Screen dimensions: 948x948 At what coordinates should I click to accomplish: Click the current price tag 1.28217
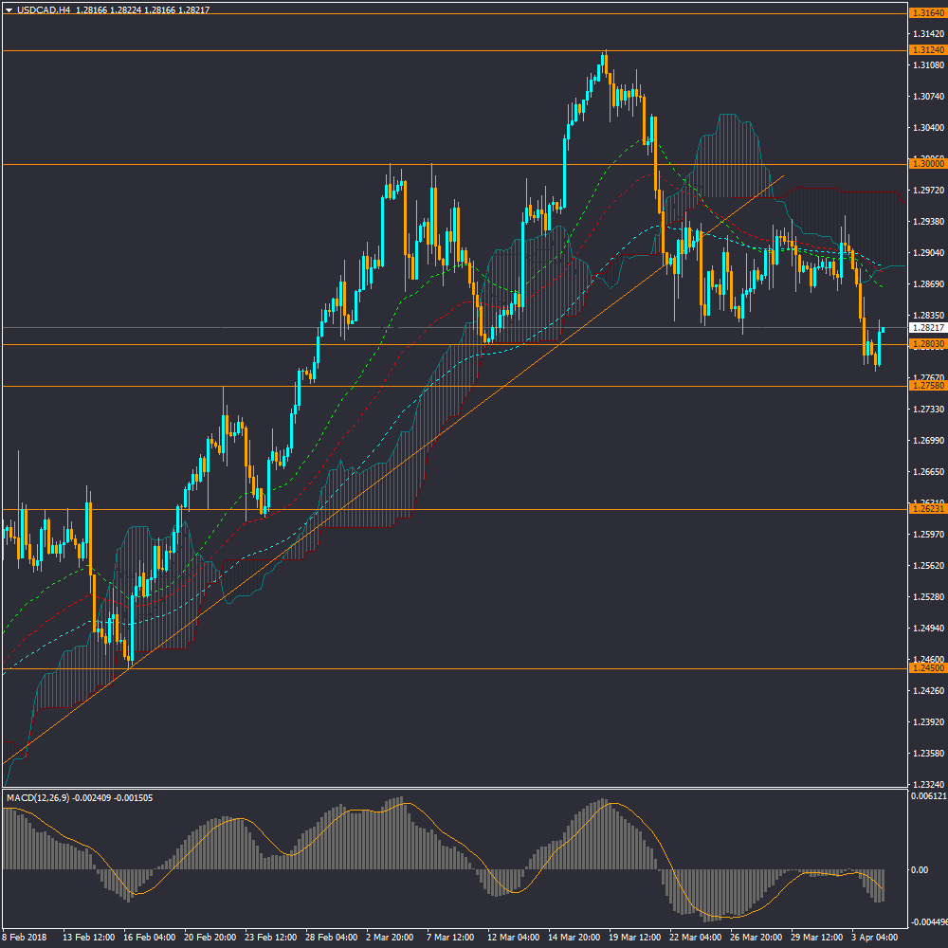click(x=925, y=328)
